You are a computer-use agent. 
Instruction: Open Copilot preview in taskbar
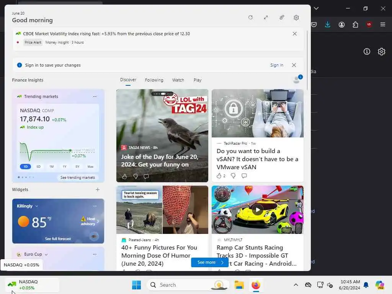click(x=379, y=285)
